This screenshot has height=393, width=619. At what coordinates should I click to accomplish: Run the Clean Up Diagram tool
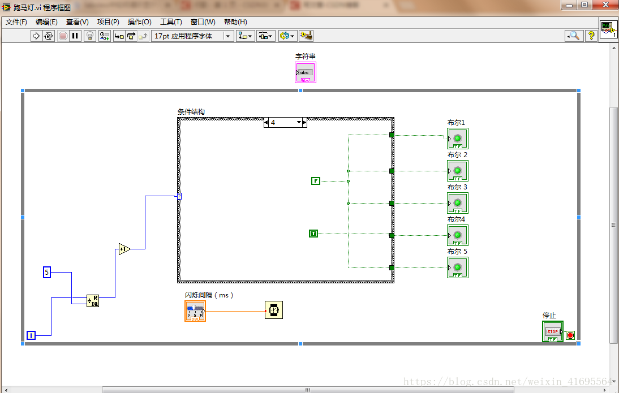pyautogui.click(x=307, y=36)
